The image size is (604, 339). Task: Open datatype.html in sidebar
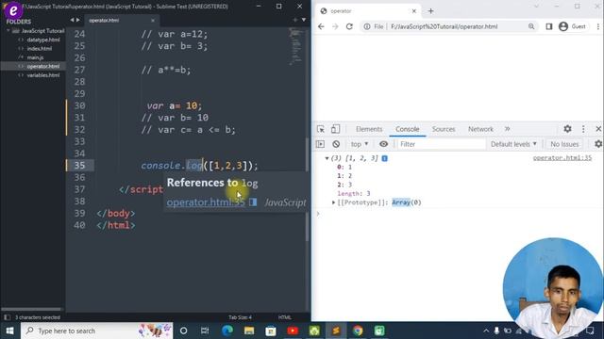click(x=43, y=40)
